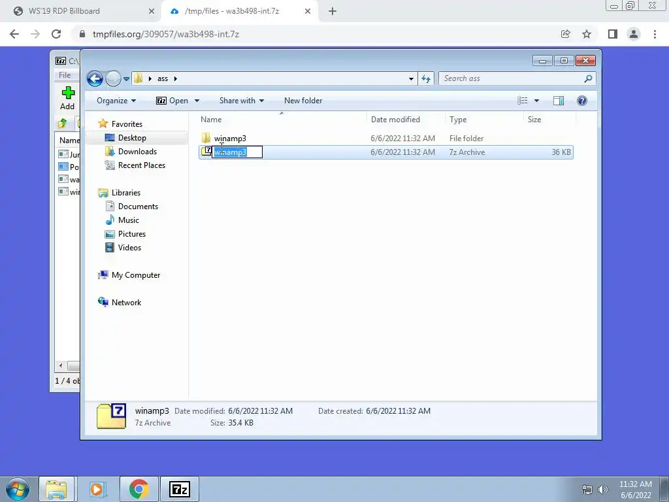
Task: Expand the Open button dropdown arrow
Action: coord(197,101)
